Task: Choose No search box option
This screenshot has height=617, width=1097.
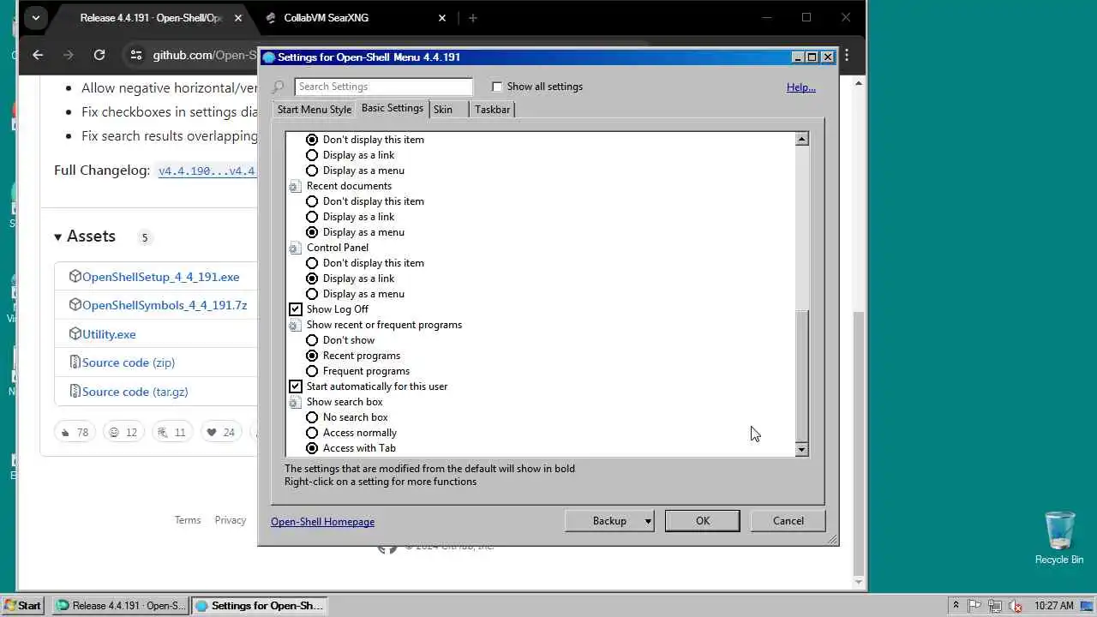Action: pos(312,417)
